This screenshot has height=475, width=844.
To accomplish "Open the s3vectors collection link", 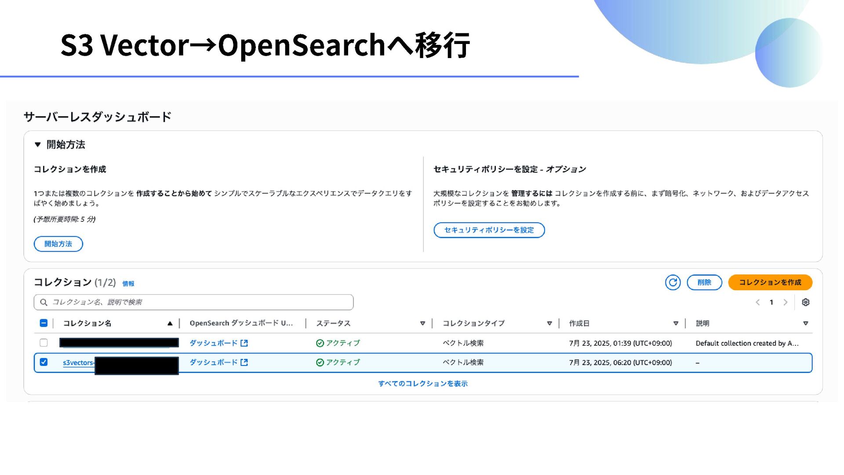I will [78, 363].
